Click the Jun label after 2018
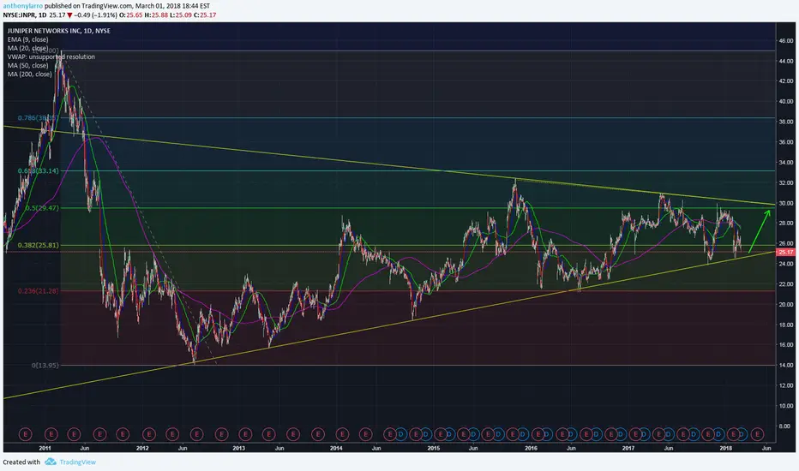The image size is (799, 471). pos(766,448)
